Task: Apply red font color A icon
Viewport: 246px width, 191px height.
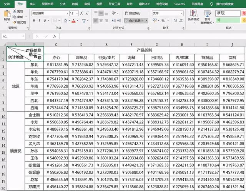Action: 73,20
